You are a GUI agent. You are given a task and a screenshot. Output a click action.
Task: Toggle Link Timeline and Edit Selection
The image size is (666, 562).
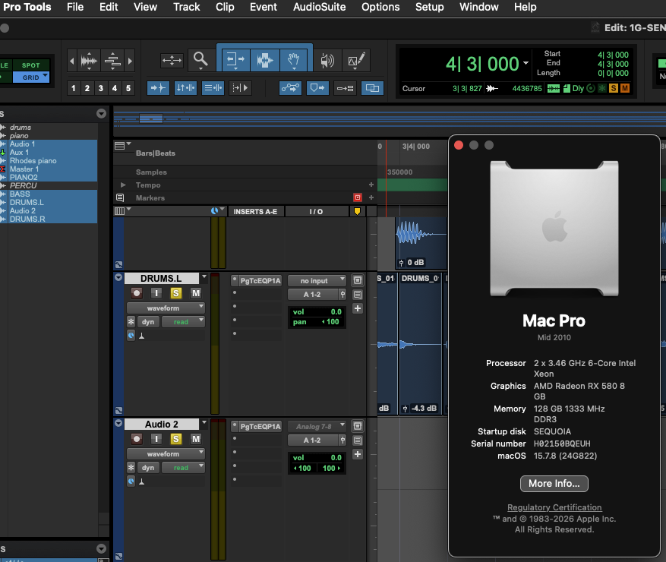point(185,88)
